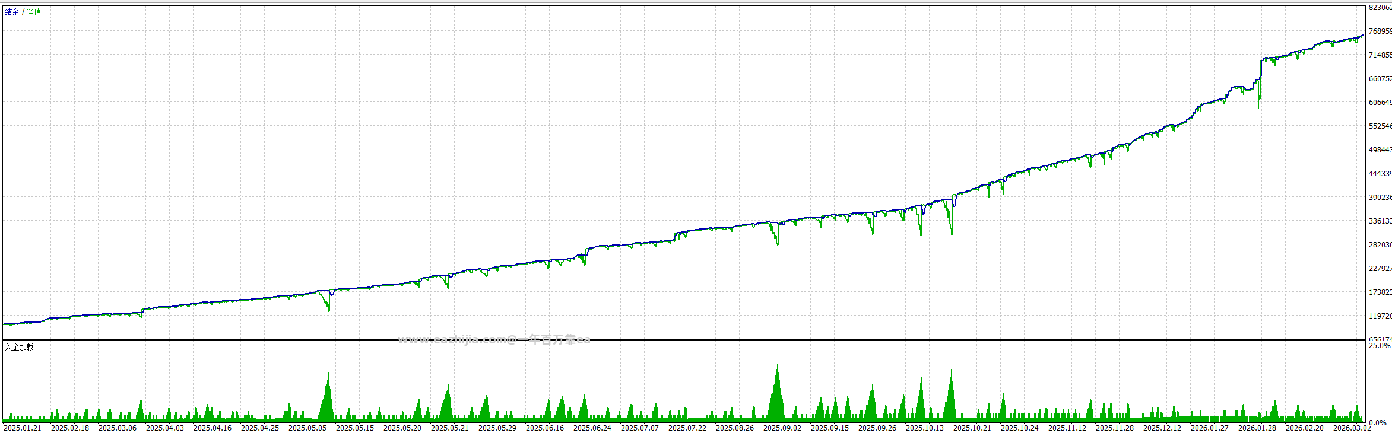This screenshot has height=433, width=1392.
Task: Select the 2025.09.15 date label
Action: click(830, 428)
